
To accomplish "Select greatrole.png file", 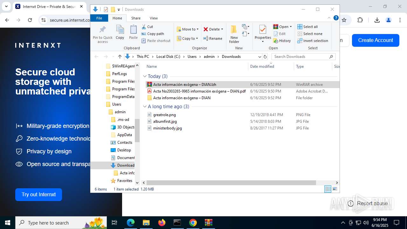I will 242,115.
